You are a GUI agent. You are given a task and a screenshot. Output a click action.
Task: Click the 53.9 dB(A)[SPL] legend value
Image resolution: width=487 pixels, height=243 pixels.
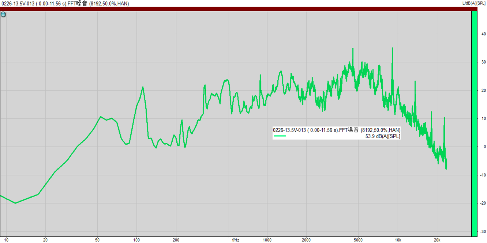pos(383,136)
